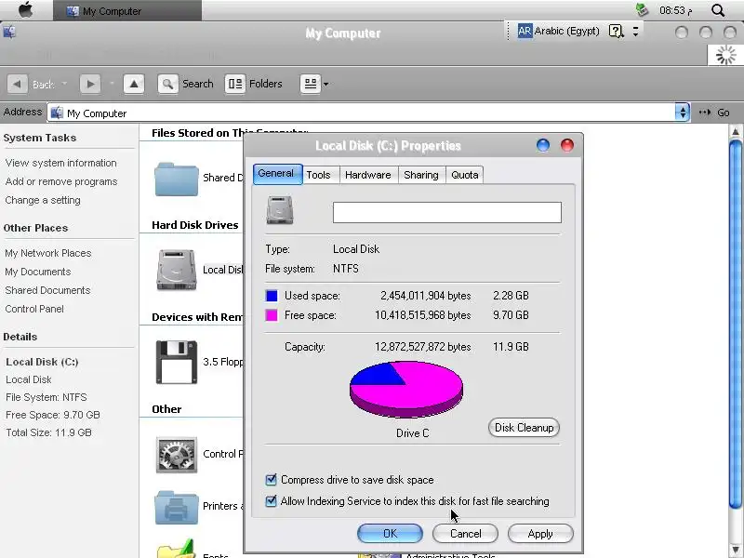Expand the Address bar dropdown
This screenshot has width=744, height=558.
(x=683, y=113)
